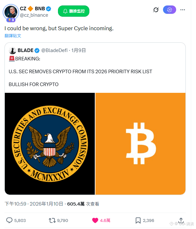The width and height of the screenshot is (196, 229).
Task: Click the share upload icon
Action: [181, 220]
